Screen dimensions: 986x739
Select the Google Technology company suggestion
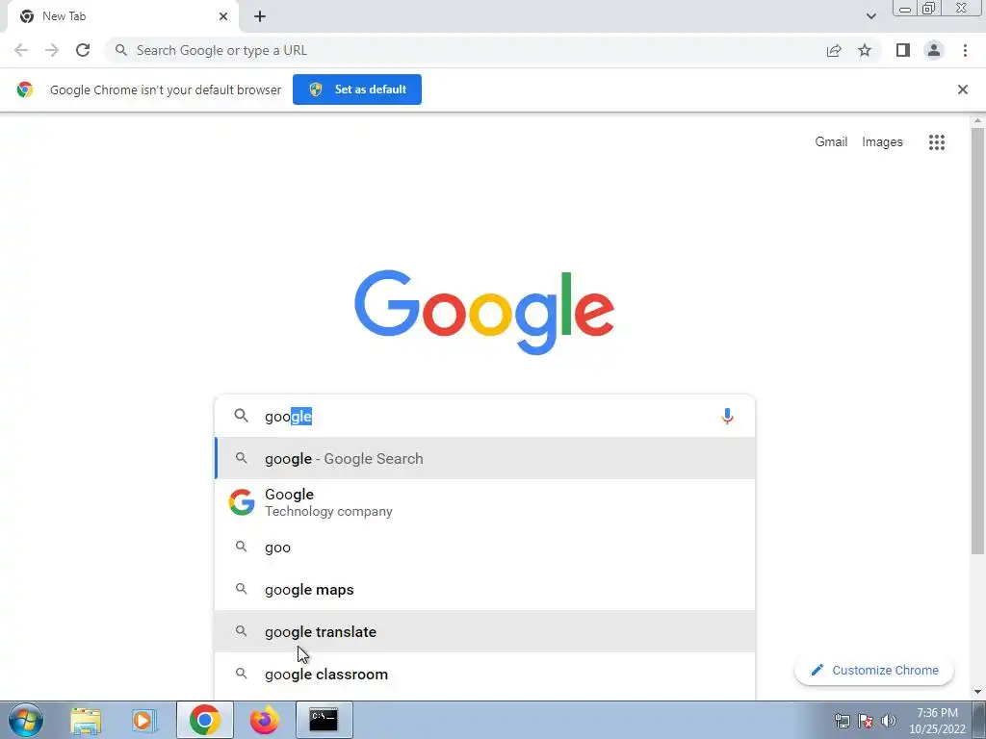tap(484, 502)
